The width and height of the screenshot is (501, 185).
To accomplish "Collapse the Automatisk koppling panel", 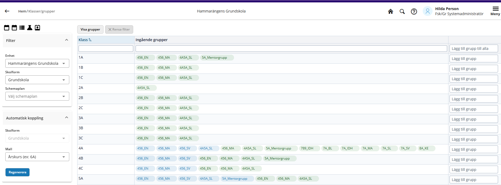I will (x=67, y=118).
